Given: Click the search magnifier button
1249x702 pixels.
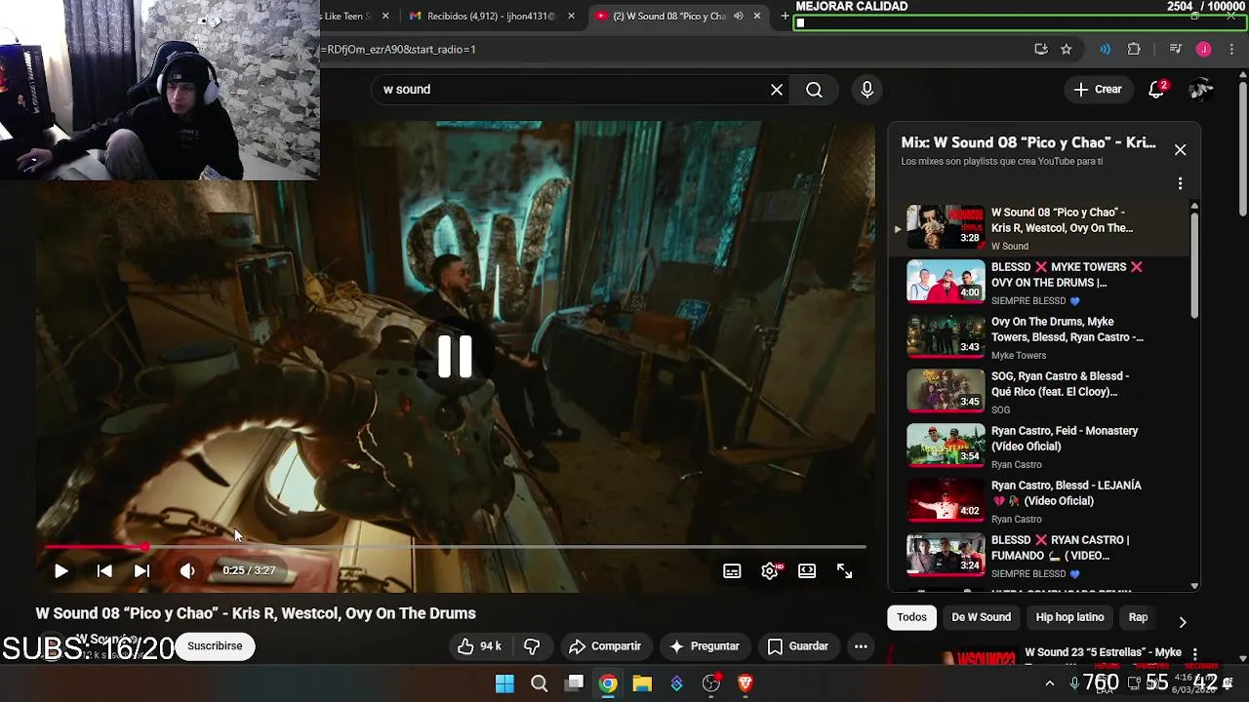Looking at the screenshot, I should 814,90.
